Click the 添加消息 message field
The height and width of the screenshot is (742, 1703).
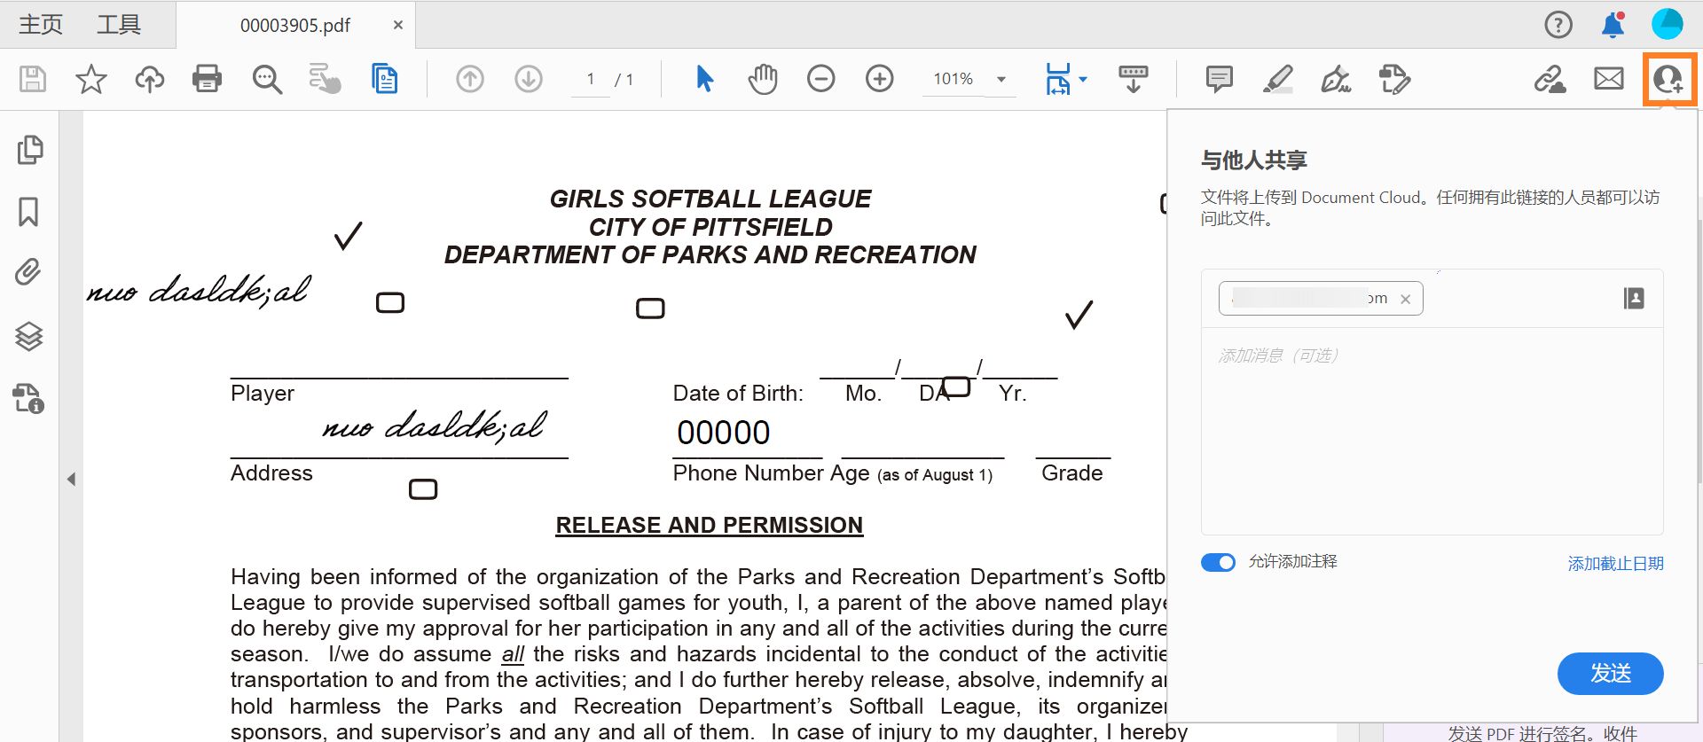1432,431
